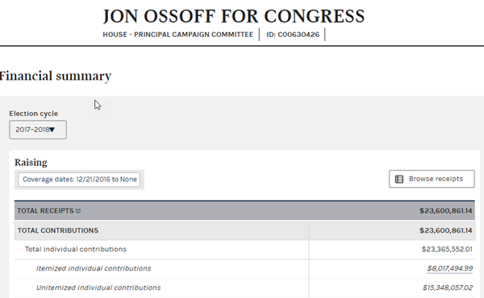Click the House - Principal Campaign Committee label

177,35
